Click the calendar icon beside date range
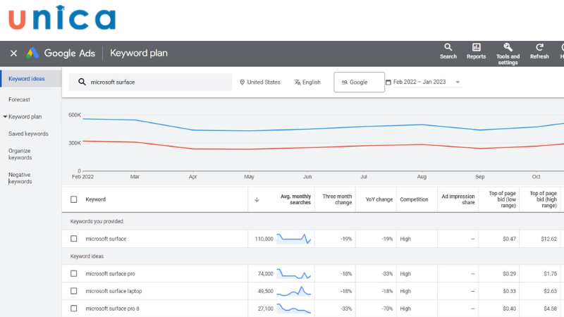Screen dimensions: 564x317 tap(388, 82)
